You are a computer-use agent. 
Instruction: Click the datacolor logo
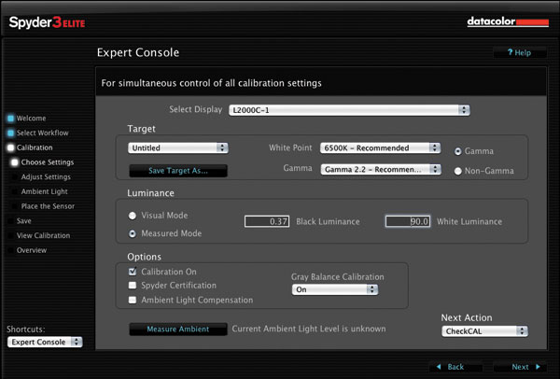(508, 21)
